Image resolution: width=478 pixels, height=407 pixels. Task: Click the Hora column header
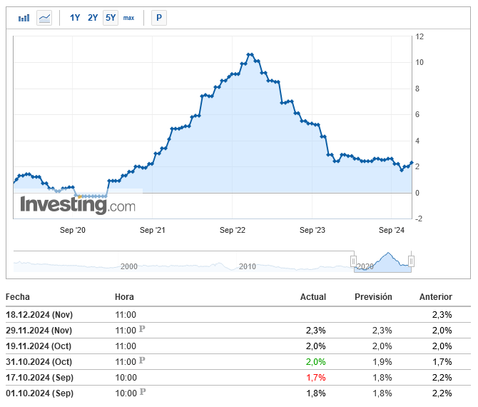(124, 297)
